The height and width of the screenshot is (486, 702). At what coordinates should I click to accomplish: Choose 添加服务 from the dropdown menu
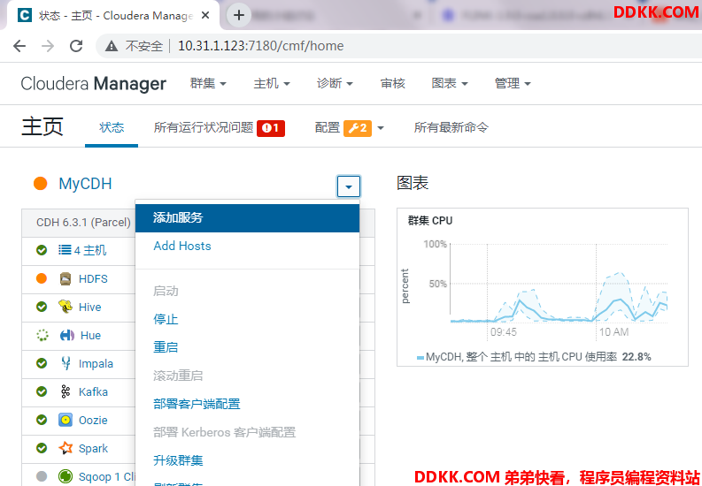point(247,218)
